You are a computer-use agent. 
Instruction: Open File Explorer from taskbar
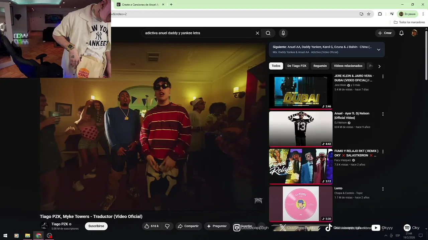27,236
